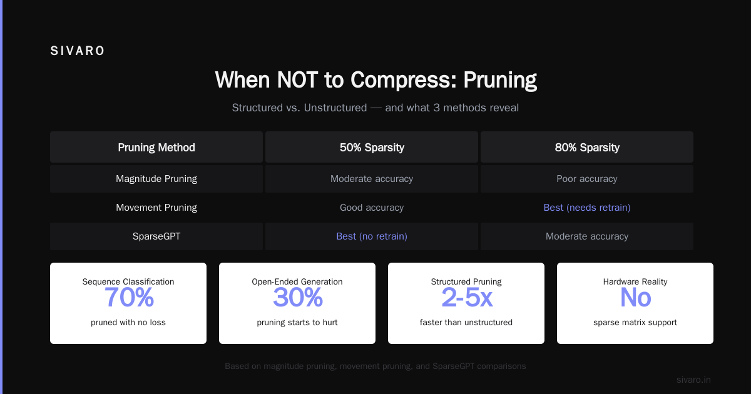Click the 'Poor accuracy' table cell
The width and height of the screenshot is (751, 394).
[587, 179]
